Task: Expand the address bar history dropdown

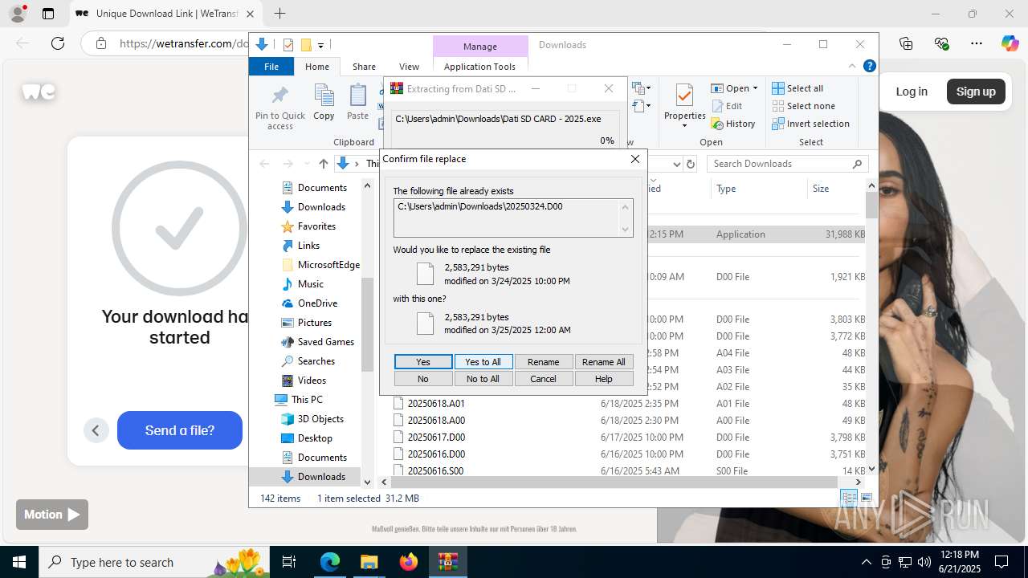Action: [676, 164]
